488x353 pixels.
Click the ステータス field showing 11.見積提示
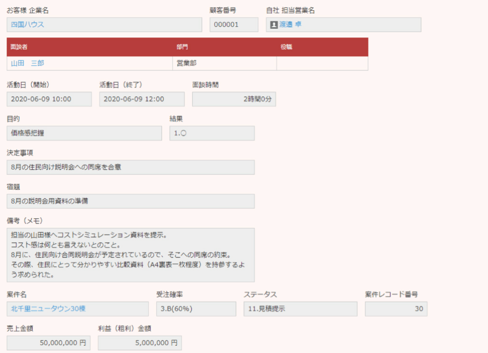300,309
